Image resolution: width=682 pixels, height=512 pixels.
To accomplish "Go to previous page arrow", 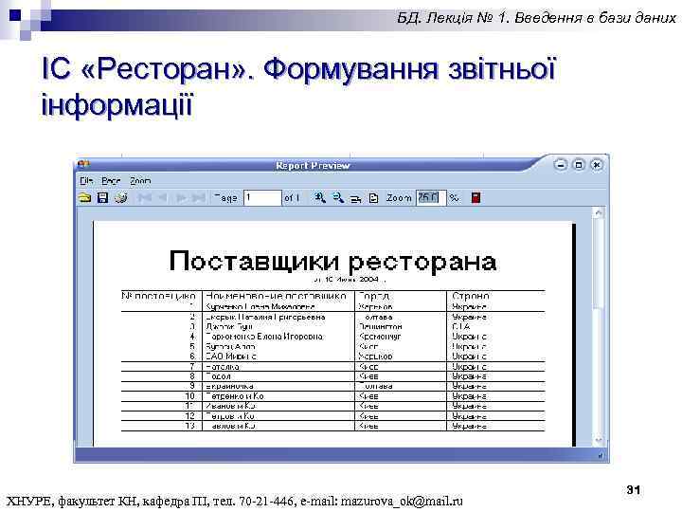I will (x=162, y=198).
